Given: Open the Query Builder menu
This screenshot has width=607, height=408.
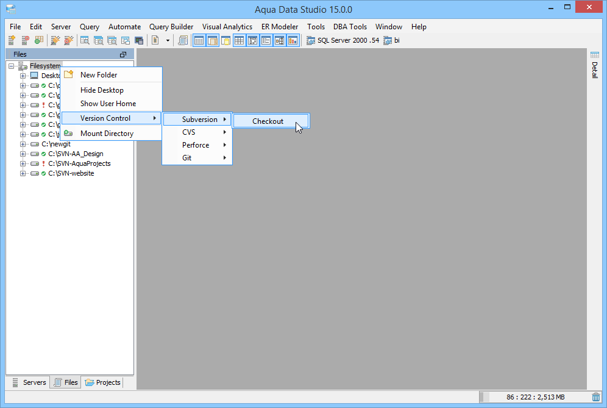Looking at the screenshot, I should click(171, 27).
